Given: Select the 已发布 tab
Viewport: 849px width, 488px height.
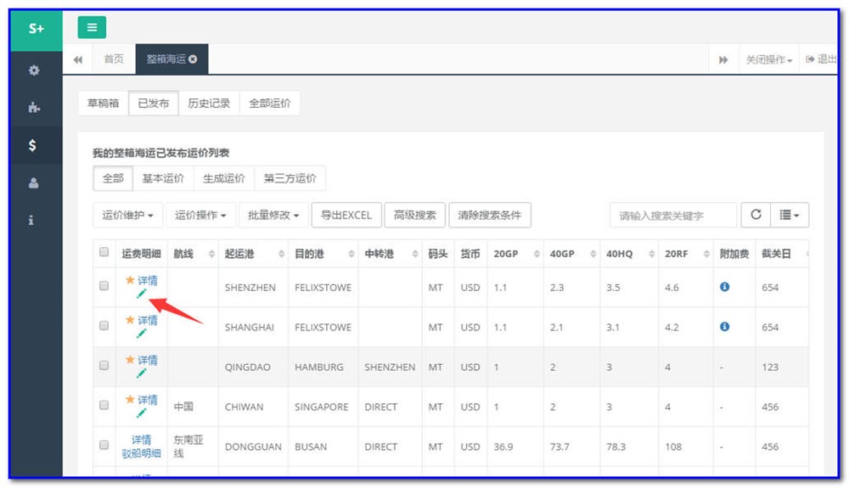Looking at the screenshot, I should [x=153, y=103].
